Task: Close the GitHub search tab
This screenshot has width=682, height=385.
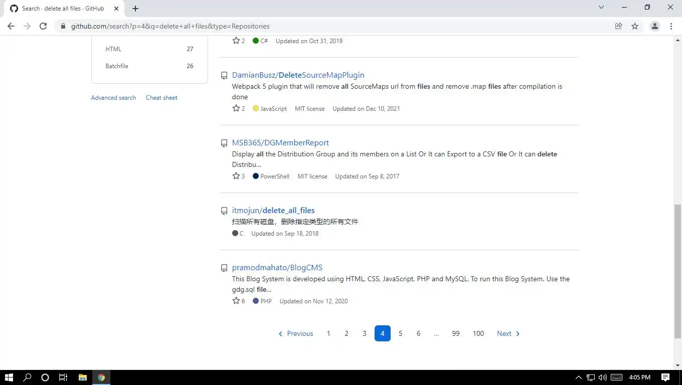Action: 116,9
